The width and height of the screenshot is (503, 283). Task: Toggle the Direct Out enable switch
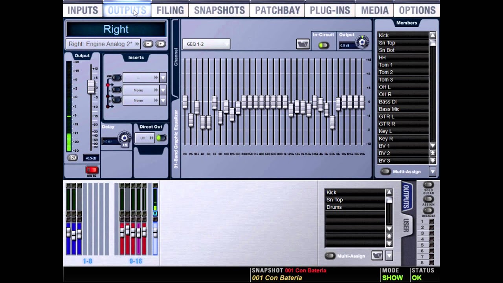pyautogui.click(x=161, y=138)
